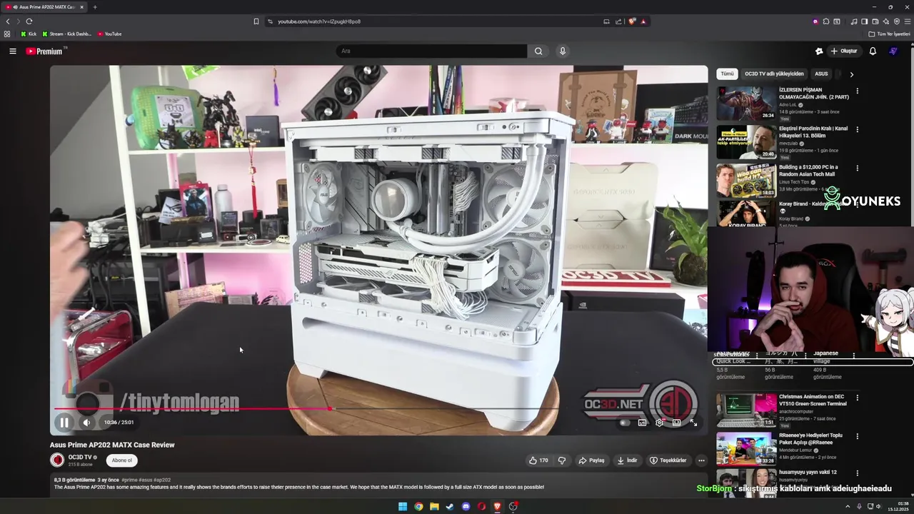Mute the video using the speaker icon
This screenshot has width=914, height=514.
[86, 422]
